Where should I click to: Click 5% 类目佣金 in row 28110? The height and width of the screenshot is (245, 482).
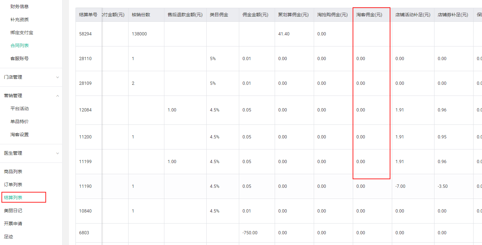pyautogui.click(x=213, y=58)
